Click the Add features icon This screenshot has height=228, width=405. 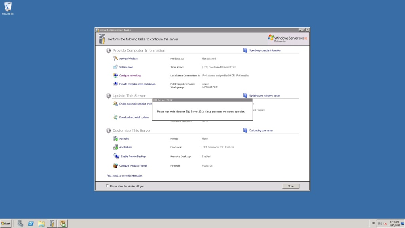coord(115,147)
